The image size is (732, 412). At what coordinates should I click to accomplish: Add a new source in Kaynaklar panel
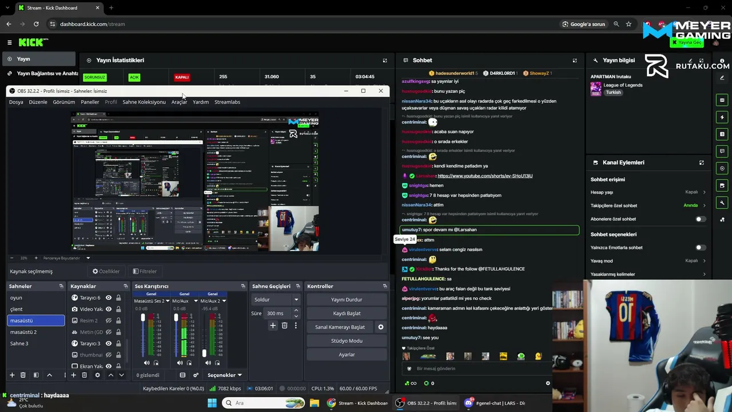(73, 375)
